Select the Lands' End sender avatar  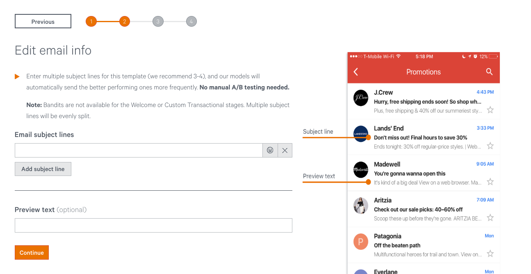click(361, 134)
